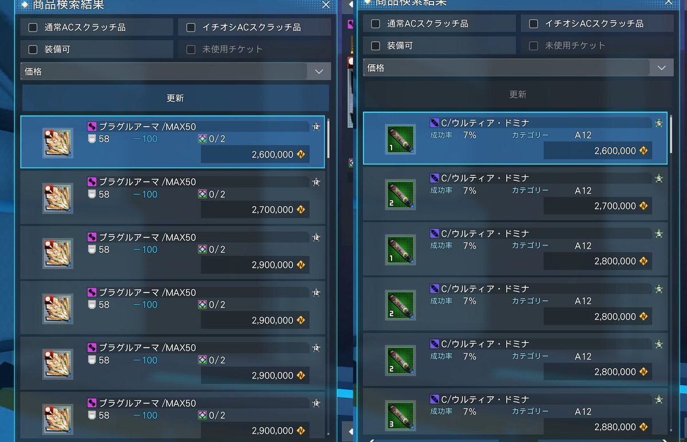The image size is (687, 442).
Task: Click the 12-star rarity icon on first armor listing
Action: [316, 127]
